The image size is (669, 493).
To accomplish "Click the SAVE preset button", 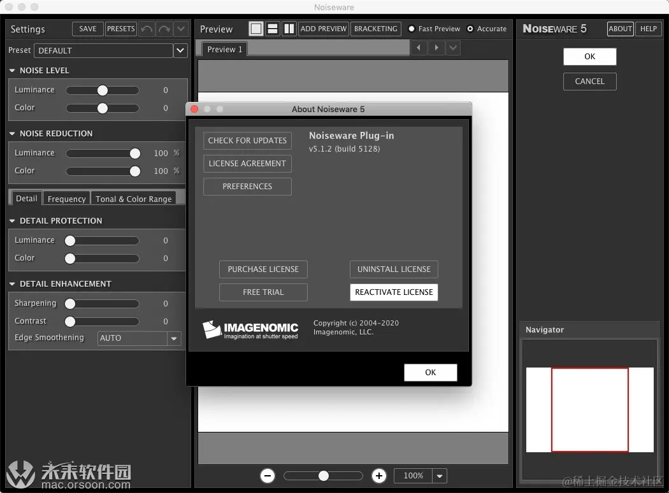I will pos(88,29).
